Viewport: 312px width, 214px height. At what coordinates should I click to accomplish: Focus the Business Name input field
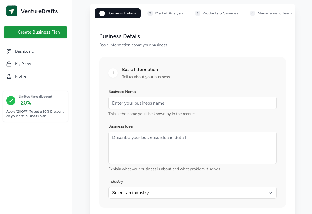[192, 103]
